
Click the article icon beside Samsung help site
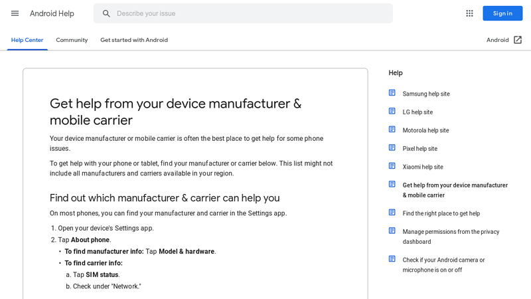point(392,93)
